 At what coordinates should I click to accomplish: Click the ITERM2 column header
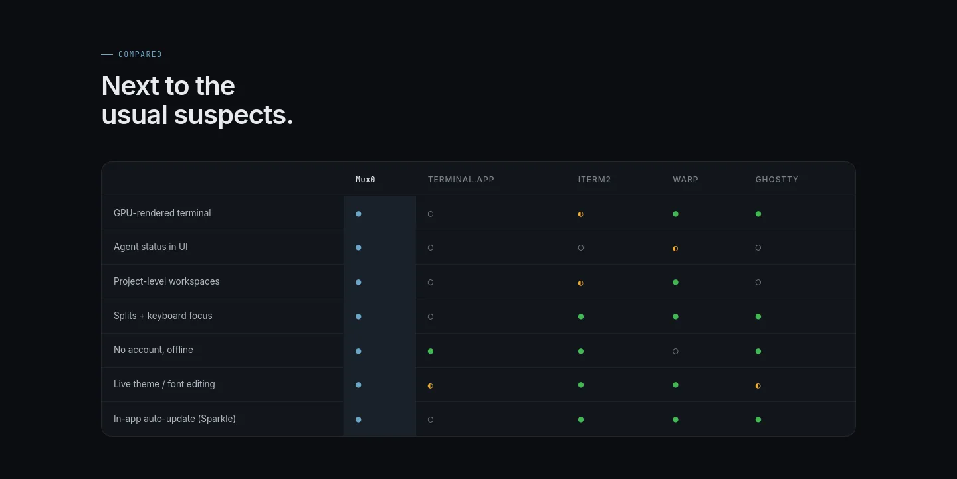(594, 180)
